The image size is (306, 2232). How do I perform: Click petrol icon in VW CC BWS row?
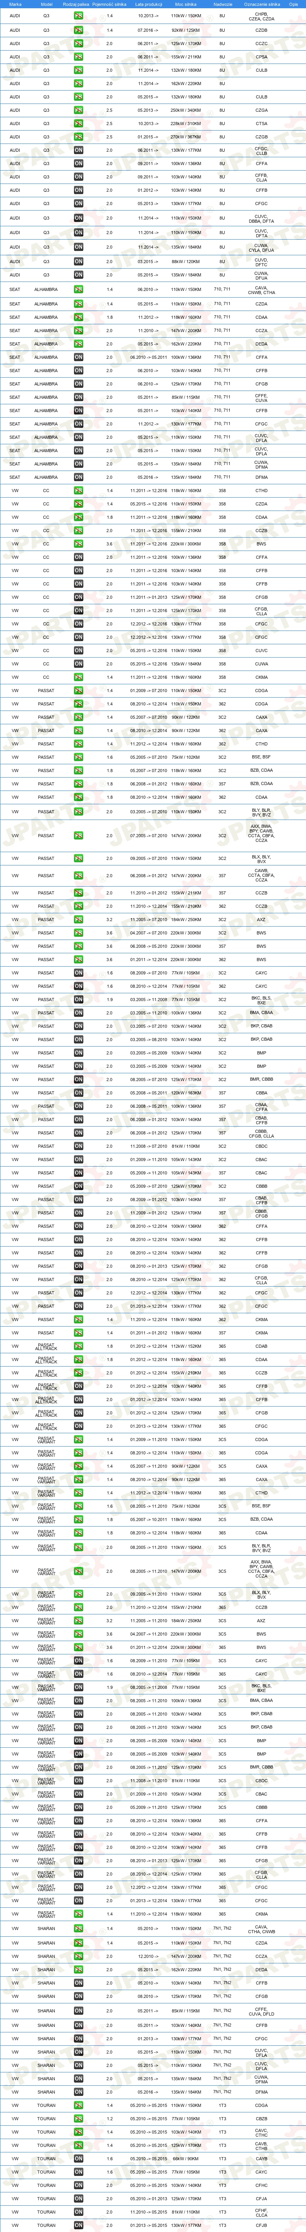79,544
